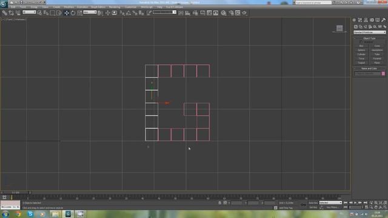Toggle the Auto Key button
The image size is (388, 218).
pyautogui.click(x=313, y=203)
